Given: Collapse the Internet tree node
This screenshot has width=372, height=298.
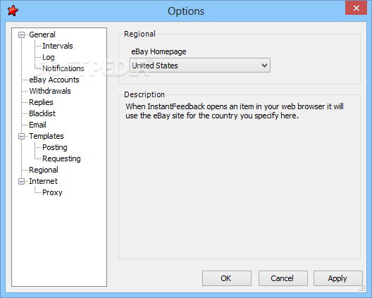Looking at the screenshot, I should pyautogui.click(x=21, y=182).
